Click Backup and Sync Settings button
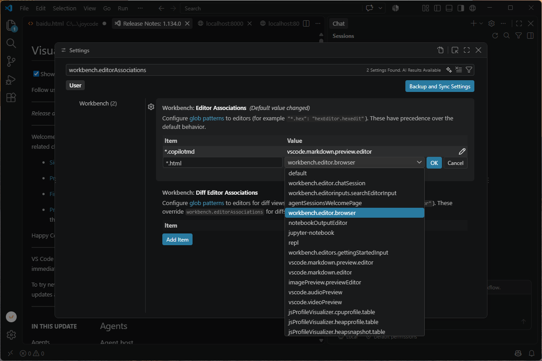This screenshot has width=542, height=361. coord(440,86)
